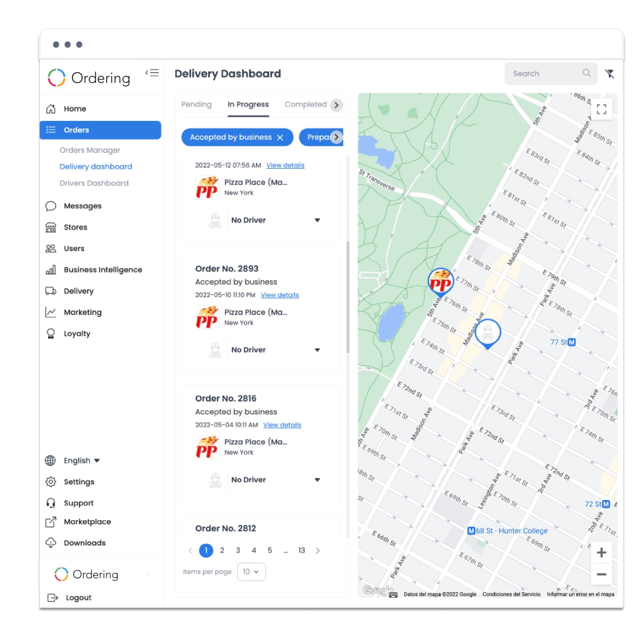639x639 pixels.
Task: Click the Support headset icon
Action: coord(51,503)
